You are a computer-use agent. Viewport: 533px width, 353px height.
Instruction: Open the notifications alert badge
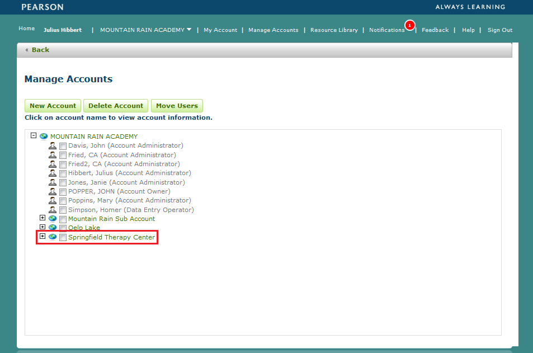point(409,25)
